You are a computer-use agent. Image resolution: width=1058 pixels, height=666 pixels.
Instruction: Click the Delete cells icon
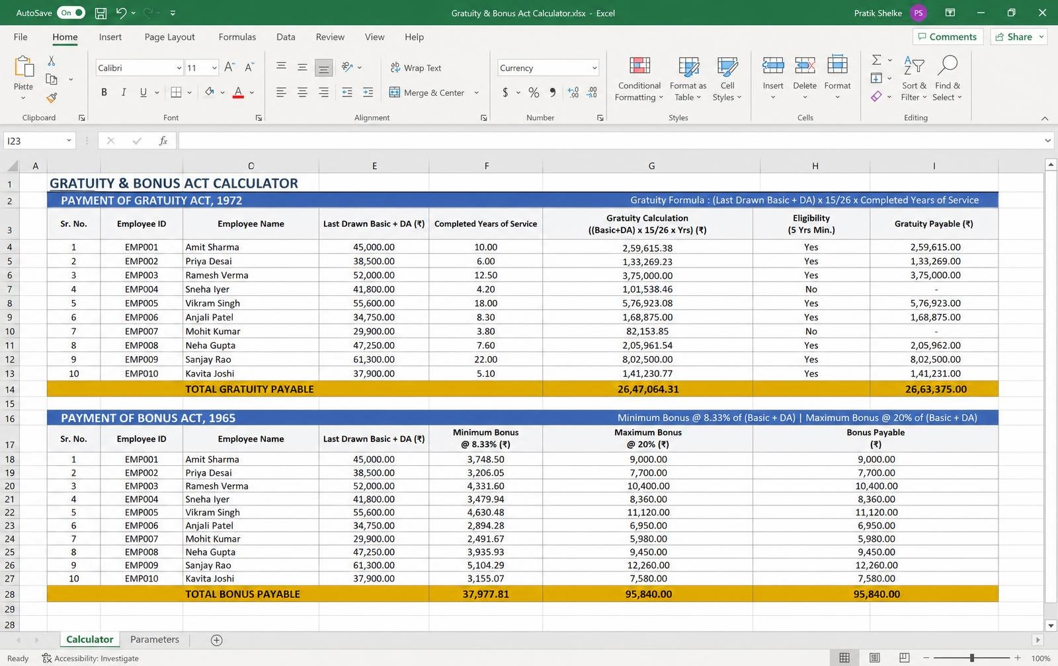(x=805, y=65)
